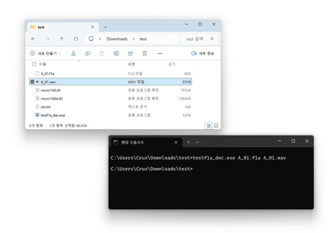Click the Share icon in Explorer toolbar

click(x=130, y=53)
